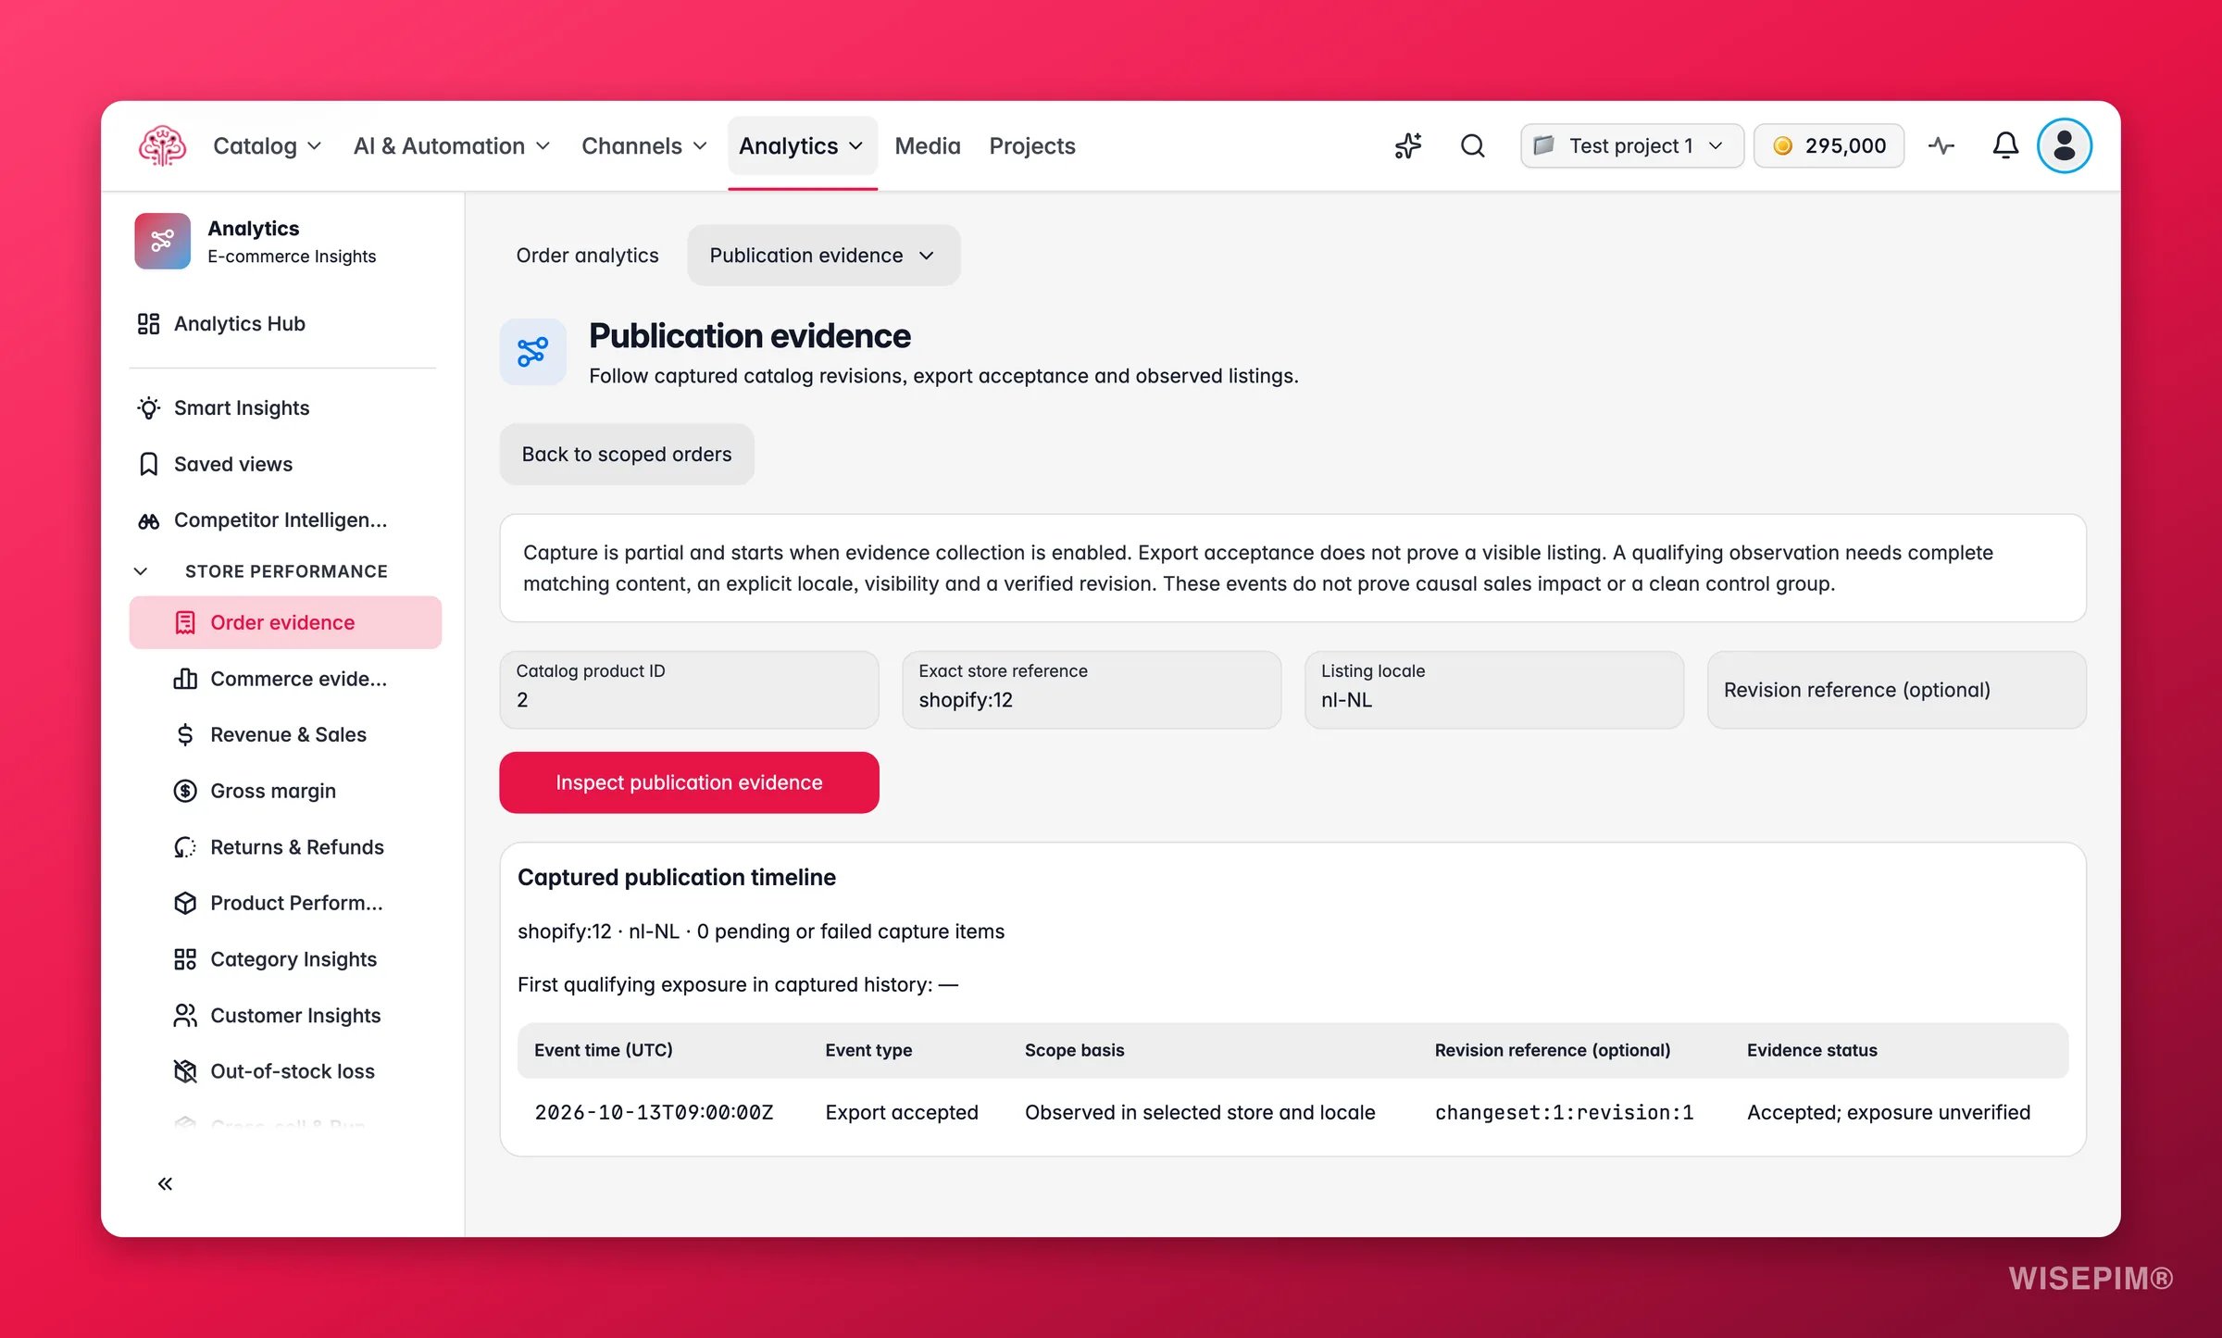Click the Publication evidence header icon

click(532, 352)
